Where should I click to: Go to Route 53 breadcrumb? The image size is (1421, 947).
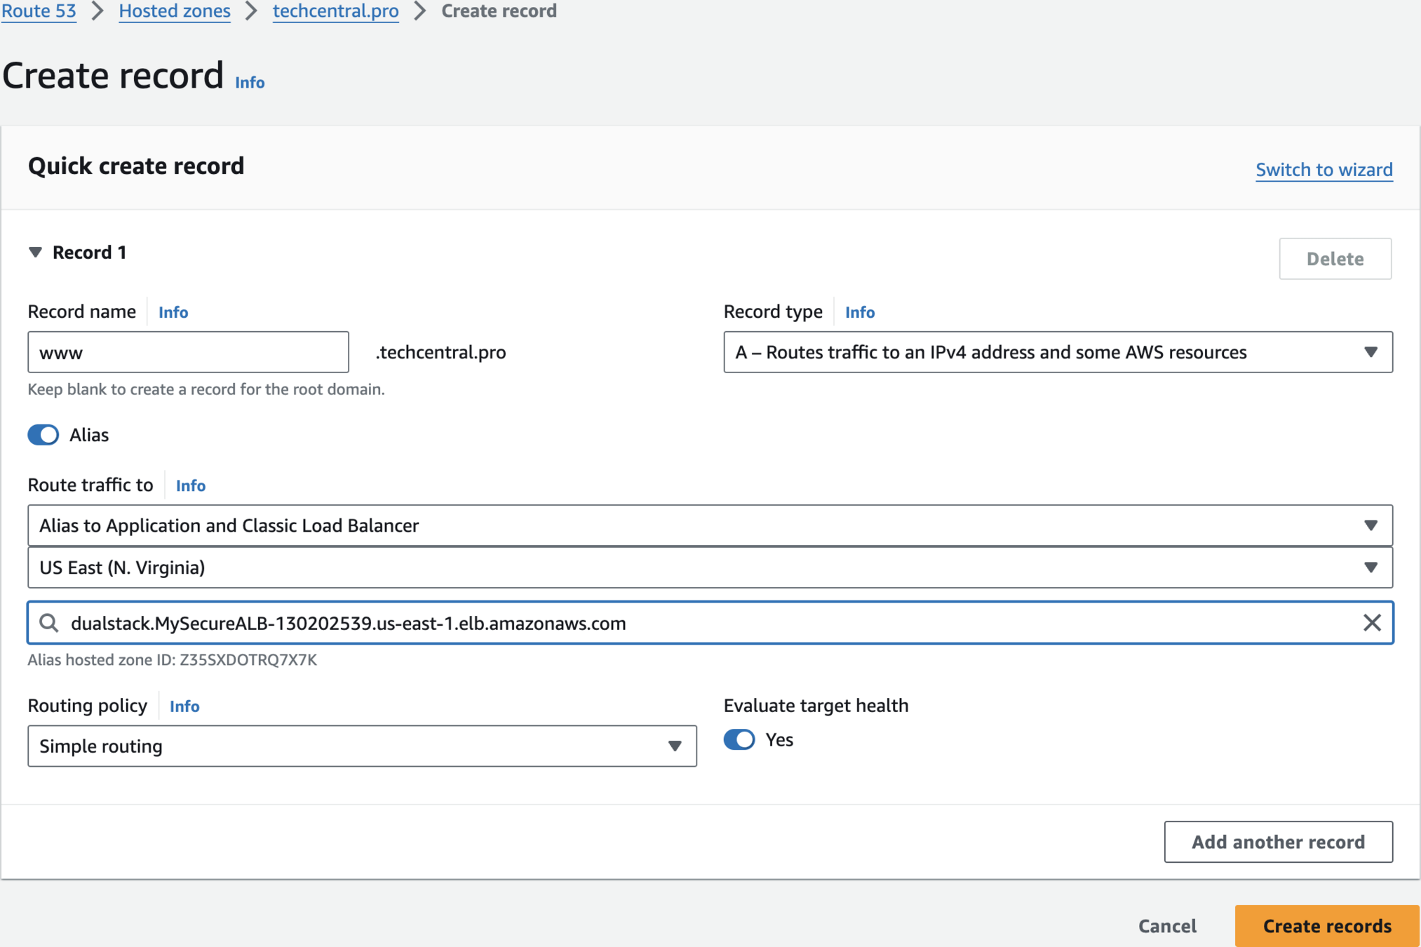tap(39, 11)
